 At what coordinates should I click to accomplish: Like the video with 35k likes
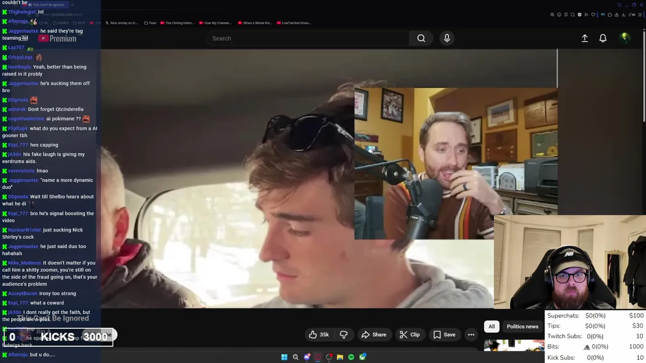coord(319,335)
